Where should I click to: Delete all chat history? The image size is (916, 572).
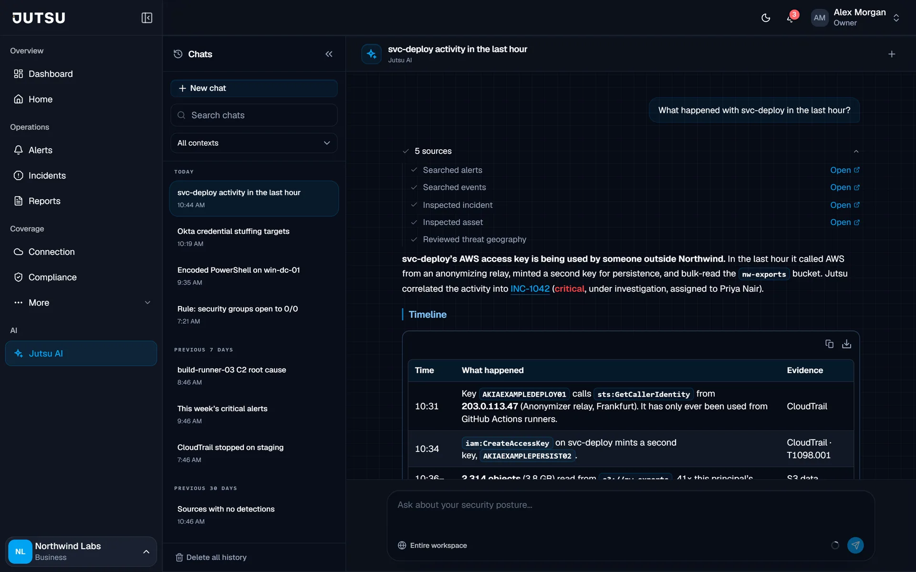tap(211, 557)
